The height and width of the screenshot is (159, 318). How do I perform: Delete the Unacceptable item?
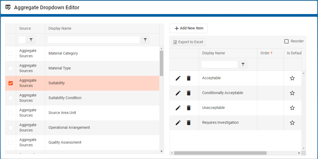(x=189, y=108)
